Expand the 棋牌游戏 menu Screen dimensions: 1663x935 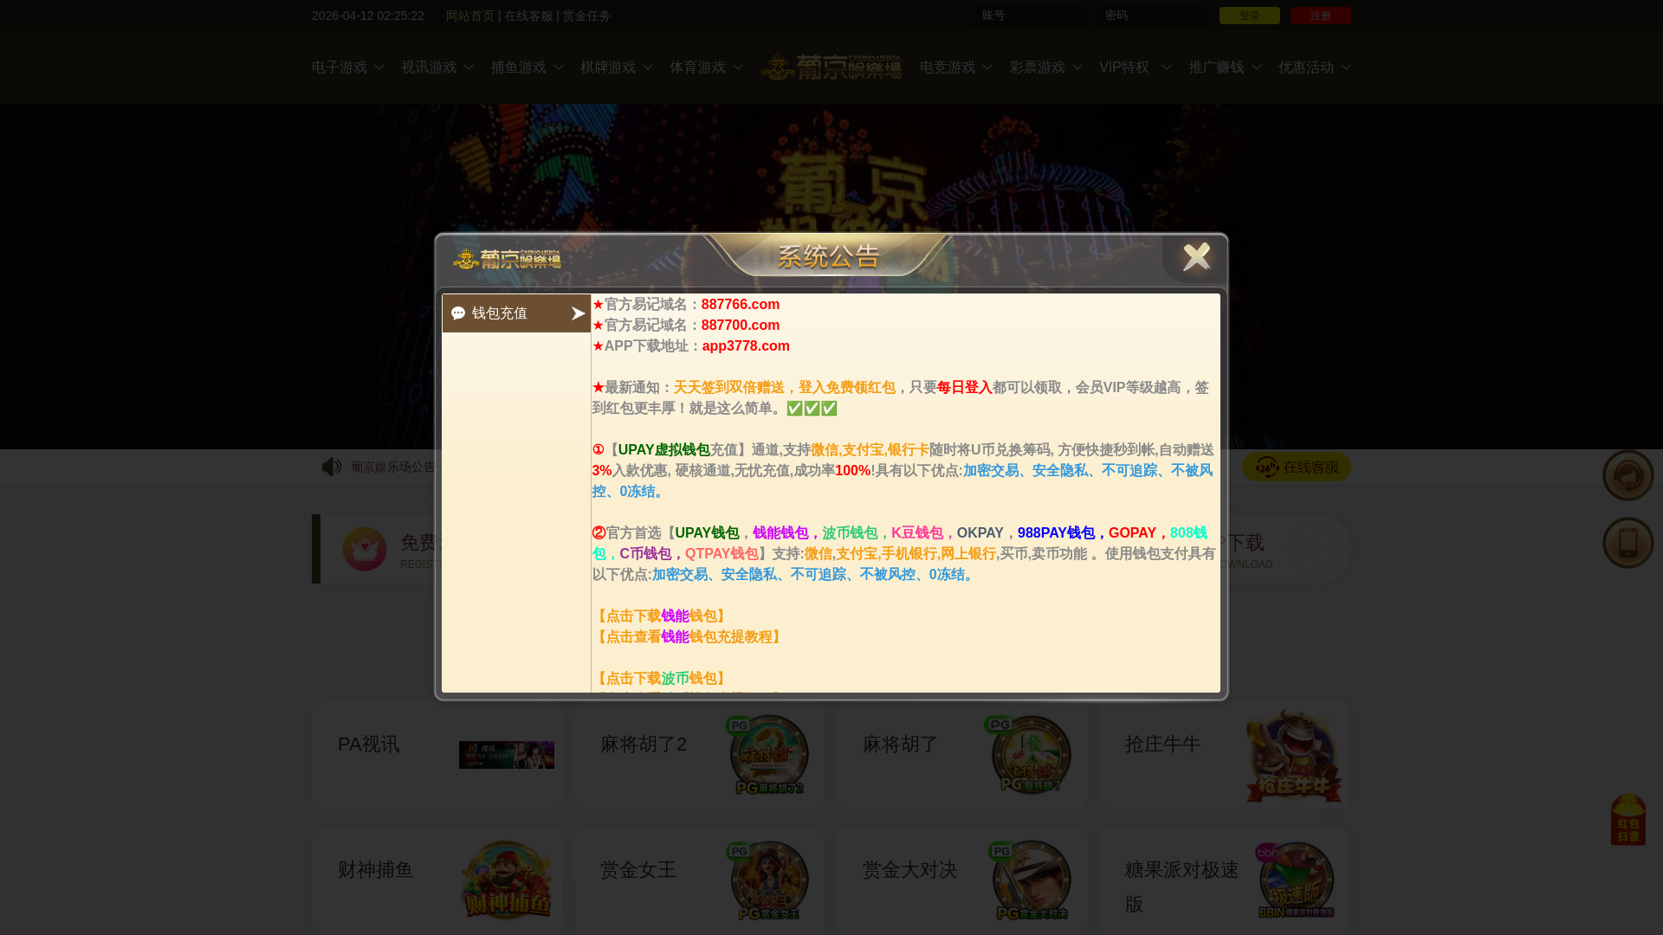point(616,68)
